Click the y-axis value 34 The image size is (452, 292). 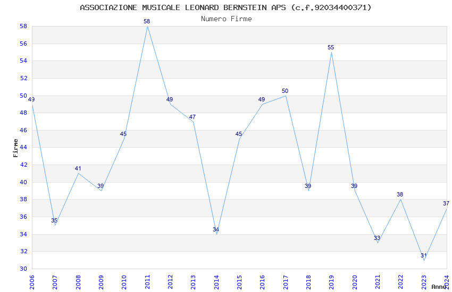23,235
